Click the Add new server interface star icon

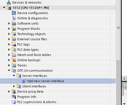tap(24, 81)
